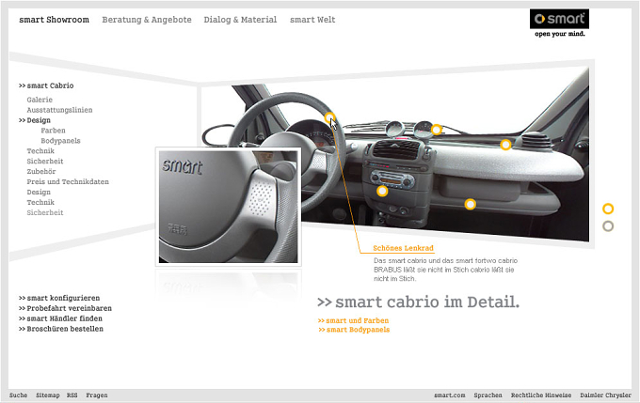Viewport: 640px width, 403px height.
Task: Click Broschüren bestellen
Action: (61, 329)
